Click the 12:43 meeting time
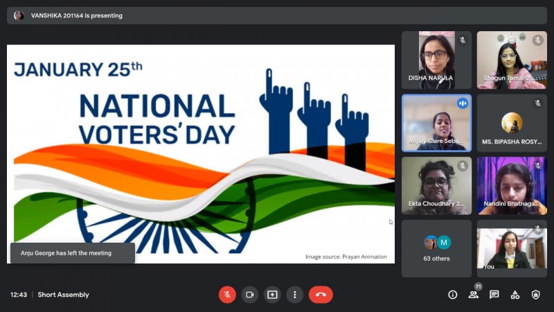The image size is (554, 312). pyautogui.click(x=19, y=295)
